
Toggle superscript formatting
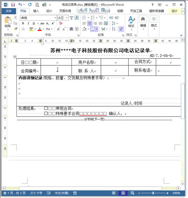coord(53,23)
